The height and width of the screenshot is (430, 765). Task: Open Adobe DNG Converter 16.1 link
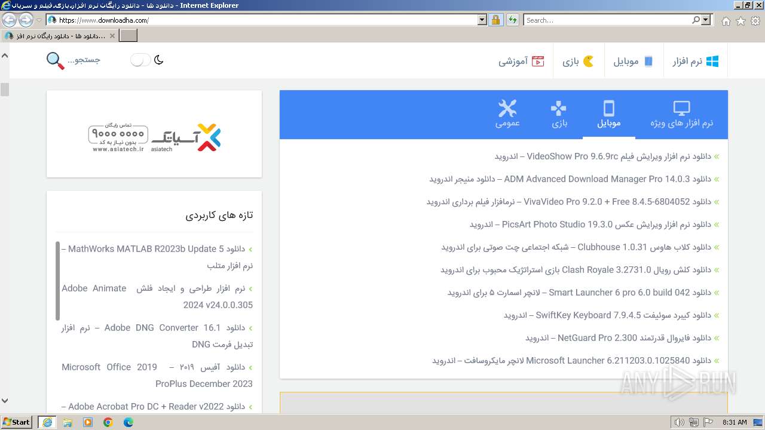tap(157, 336)
